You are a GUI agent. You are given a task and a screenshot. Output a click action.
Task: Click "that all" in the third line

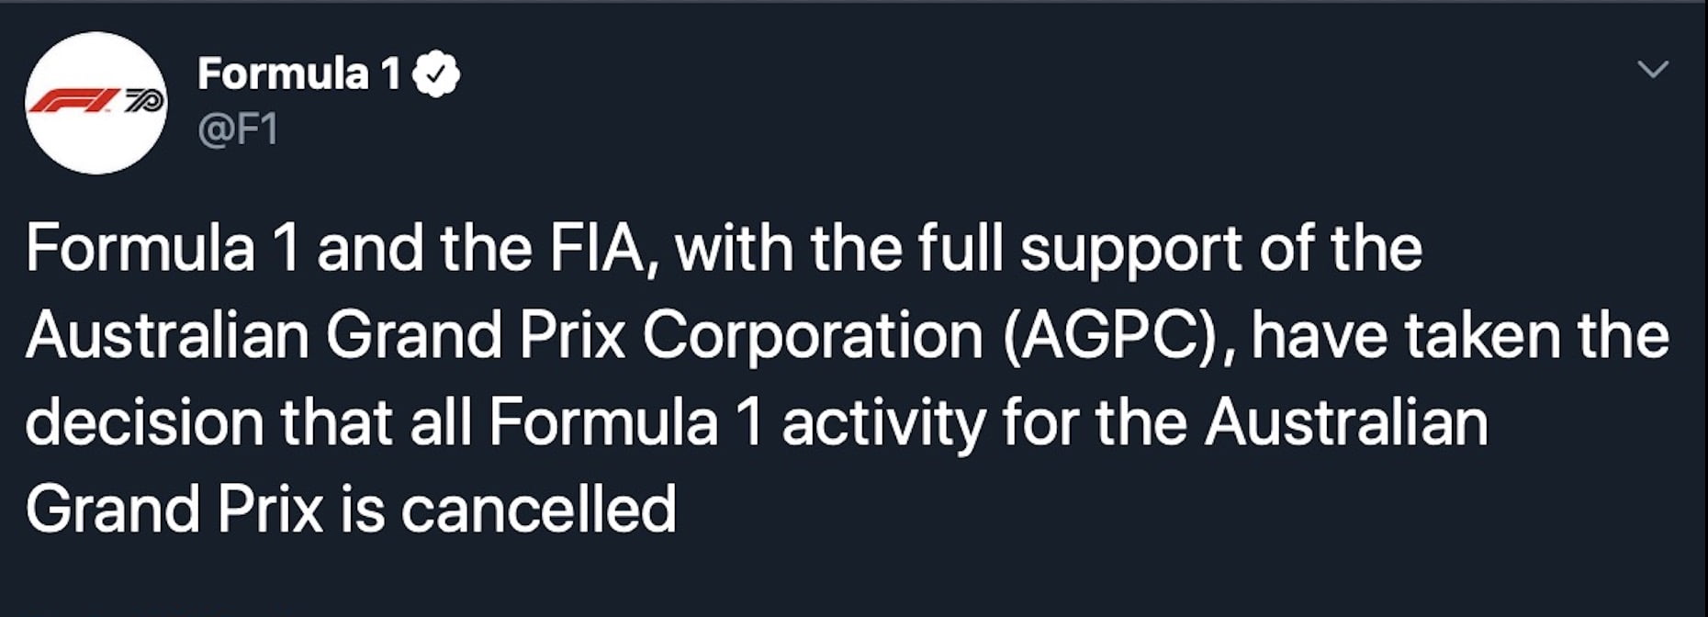pos(376,423)
